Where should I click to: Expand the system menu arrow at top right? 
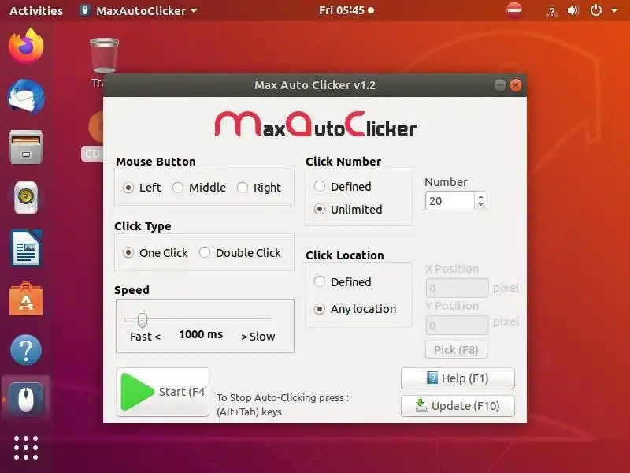pos(614,10)
